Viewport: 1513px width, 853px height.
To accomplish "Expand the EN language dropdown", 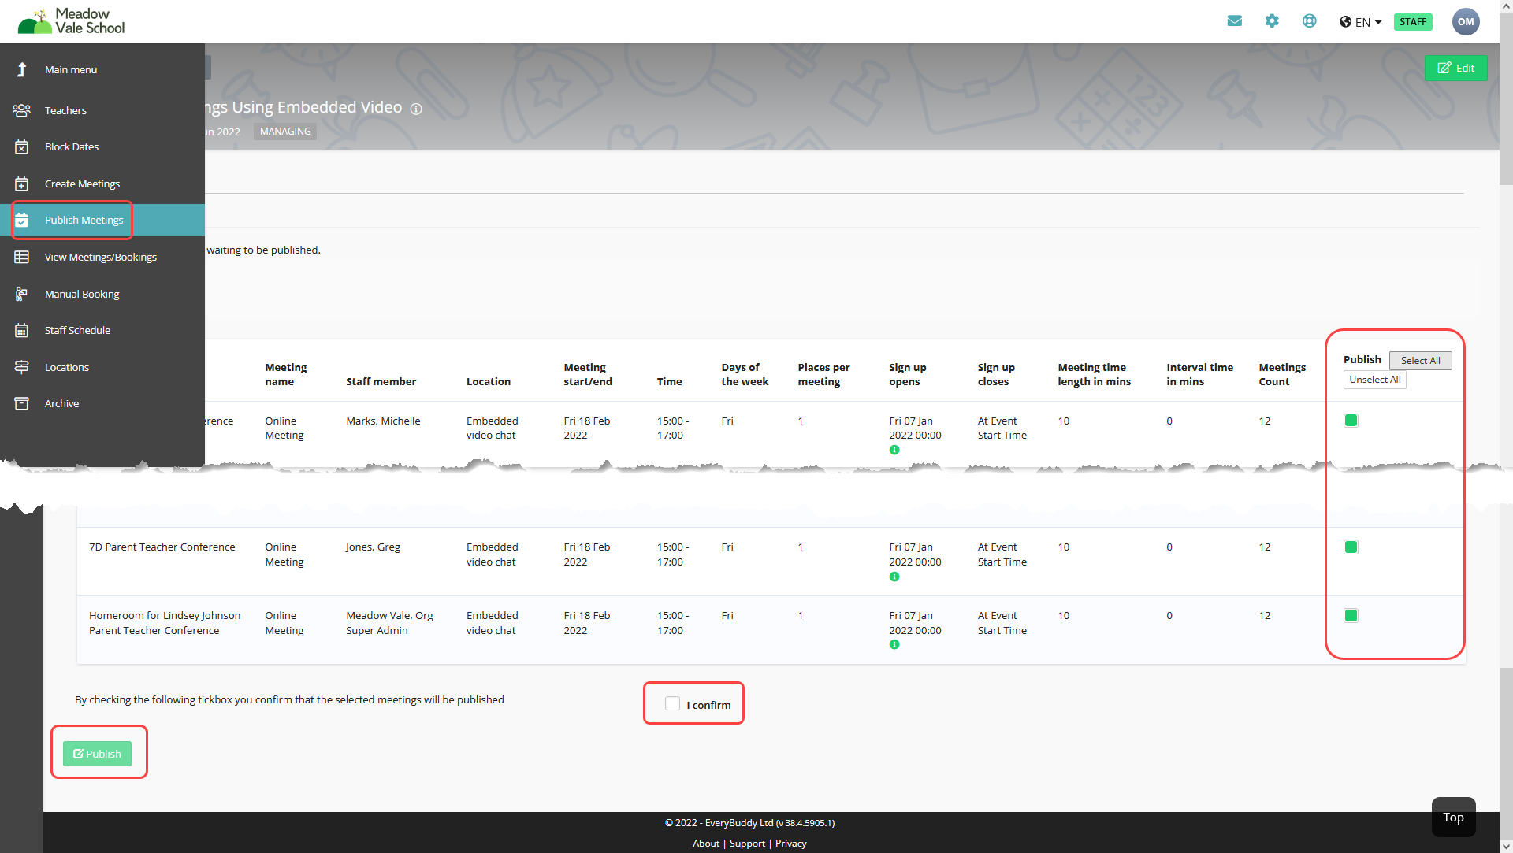I will pyautogui.click(x=1361, y=22).
